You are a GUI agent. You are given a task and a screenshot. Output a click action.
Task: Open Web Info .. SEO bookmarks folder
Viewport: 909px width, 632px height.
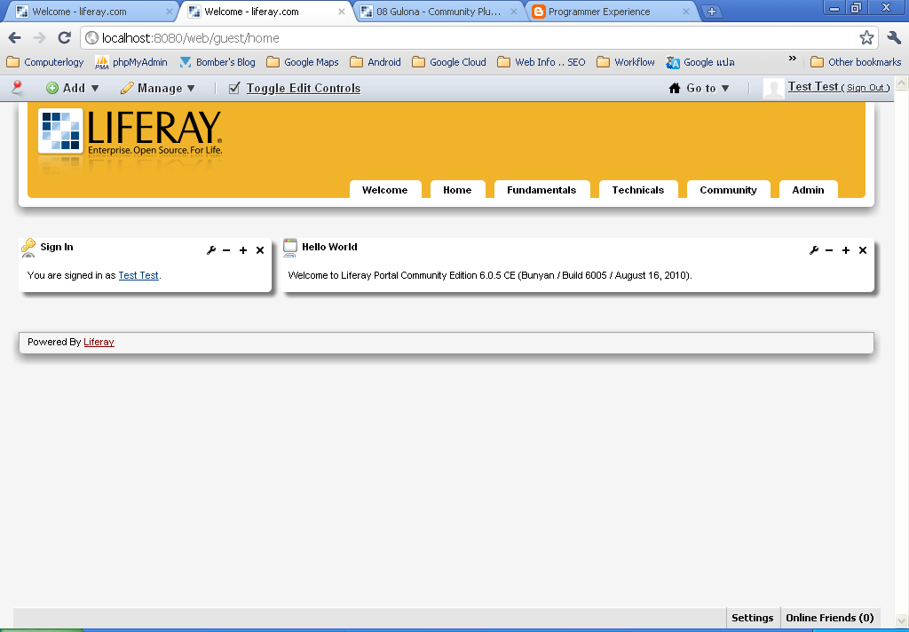(x=542, y=62)
